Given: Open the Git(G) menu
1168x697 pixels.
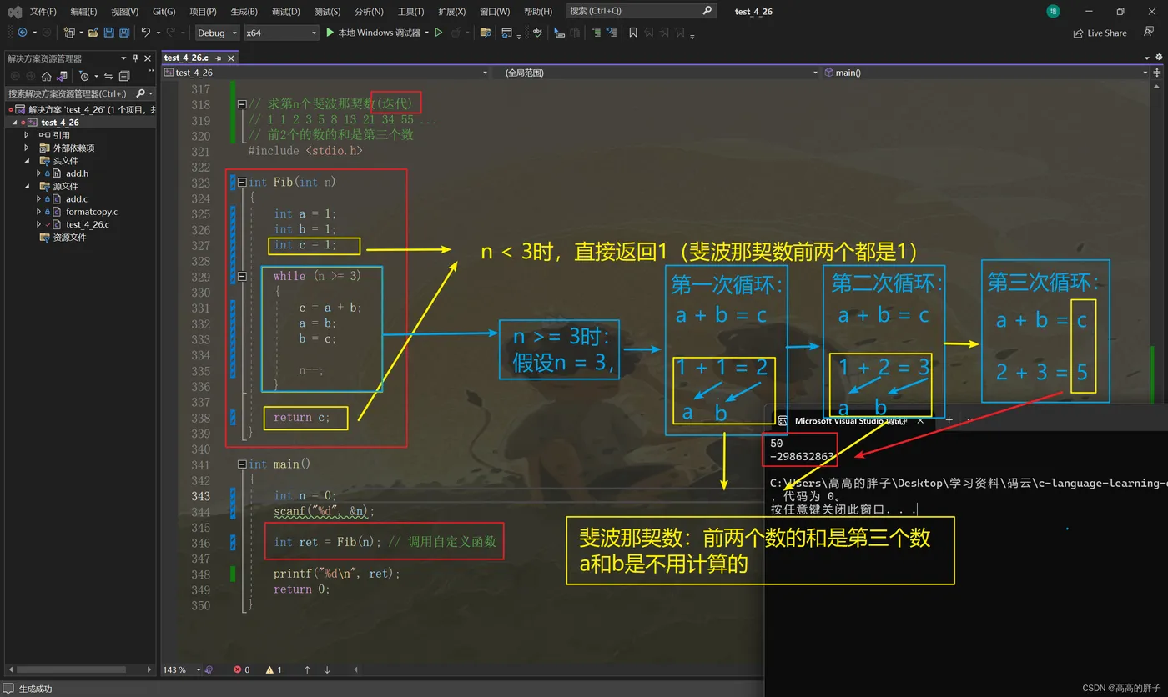Looking at the screenshot, I should (x=164, y=11).
